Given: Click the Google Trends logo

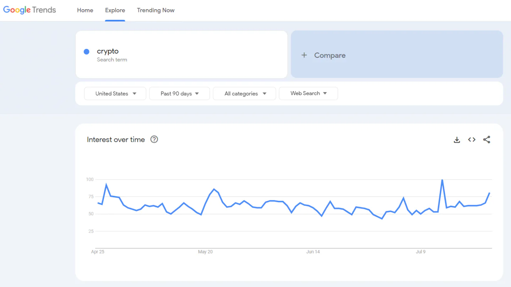Looking at the screenshot, I should [x=30, y=10].
